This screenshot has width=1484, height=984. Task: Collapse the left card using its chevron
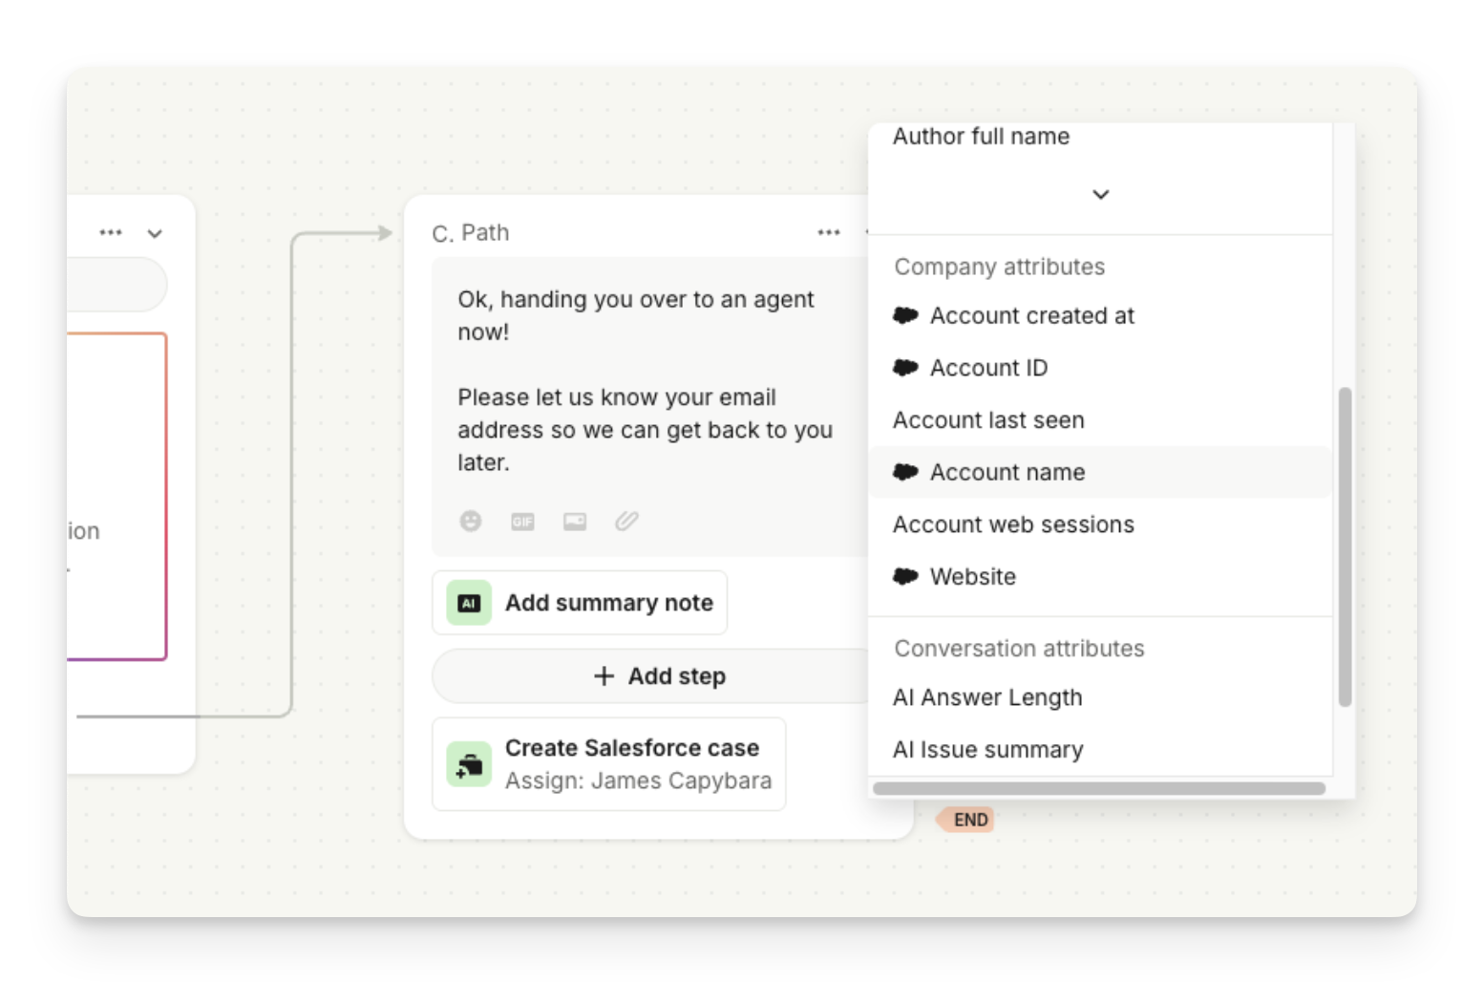pyautogui.click(x=155, y=233)
